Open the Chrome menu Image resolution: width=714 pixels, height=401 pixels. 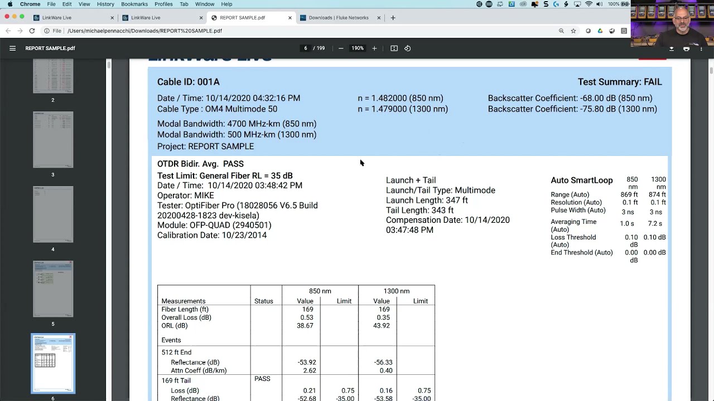pos(30,4)
